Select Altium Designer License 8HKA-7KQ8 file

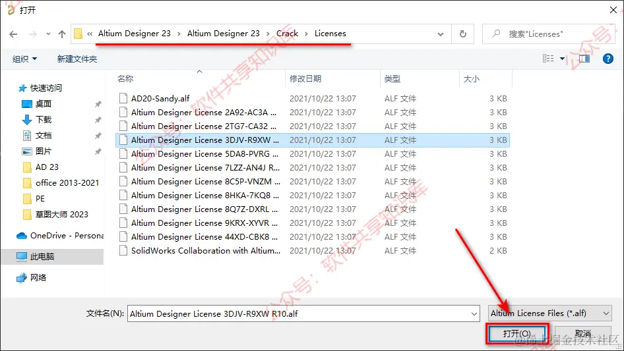point(313,195)
